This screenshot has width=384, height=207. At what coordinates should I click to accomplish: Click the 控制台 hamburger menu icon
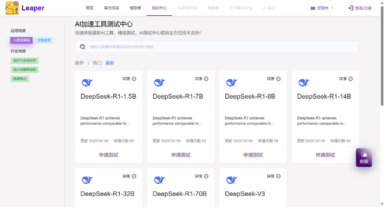(313, 8)
